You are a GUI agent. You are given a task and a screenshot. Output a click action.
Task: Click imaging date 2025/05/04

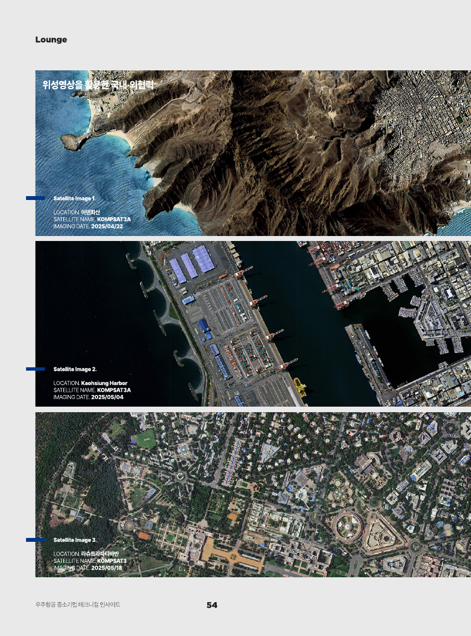pyautogui.click(x=107, y=397)
